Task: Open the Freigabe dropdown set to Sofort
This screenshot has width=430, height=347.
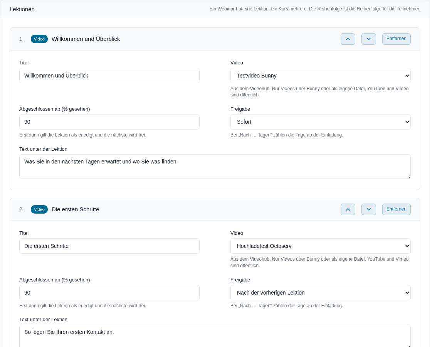Action: [x=320, y=122]
